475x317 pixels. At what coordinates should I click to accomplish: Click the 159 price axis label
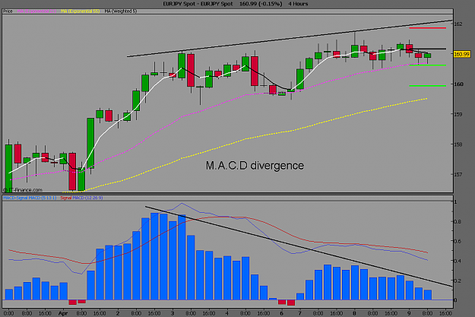[458, 114]
